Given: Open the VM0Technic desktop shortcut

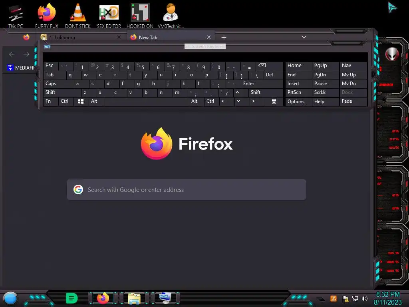Looking at the screenshot, I should [x=171, y=16].
